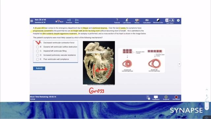Open the hamburger navigation menu

pos(32,21)
